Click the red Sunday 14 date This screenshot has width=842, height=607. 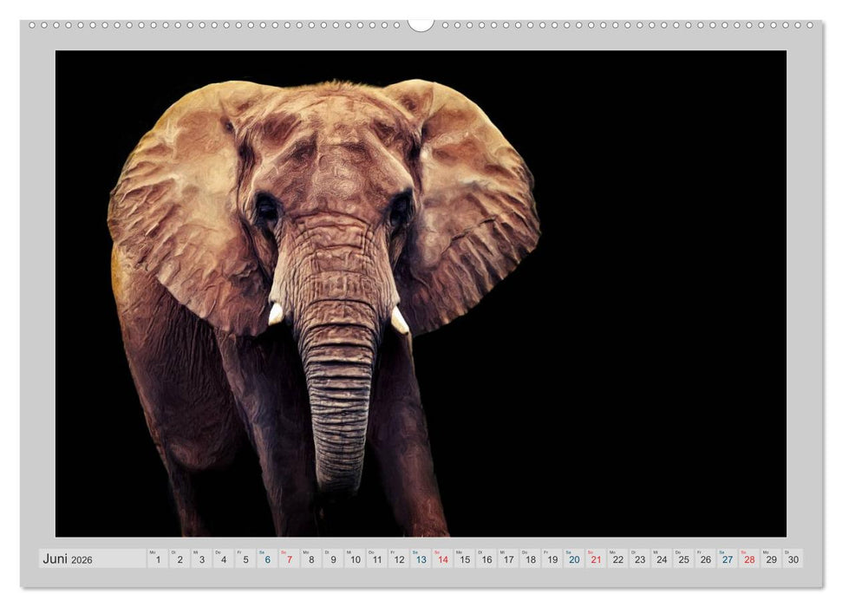[x=442, y=559]
